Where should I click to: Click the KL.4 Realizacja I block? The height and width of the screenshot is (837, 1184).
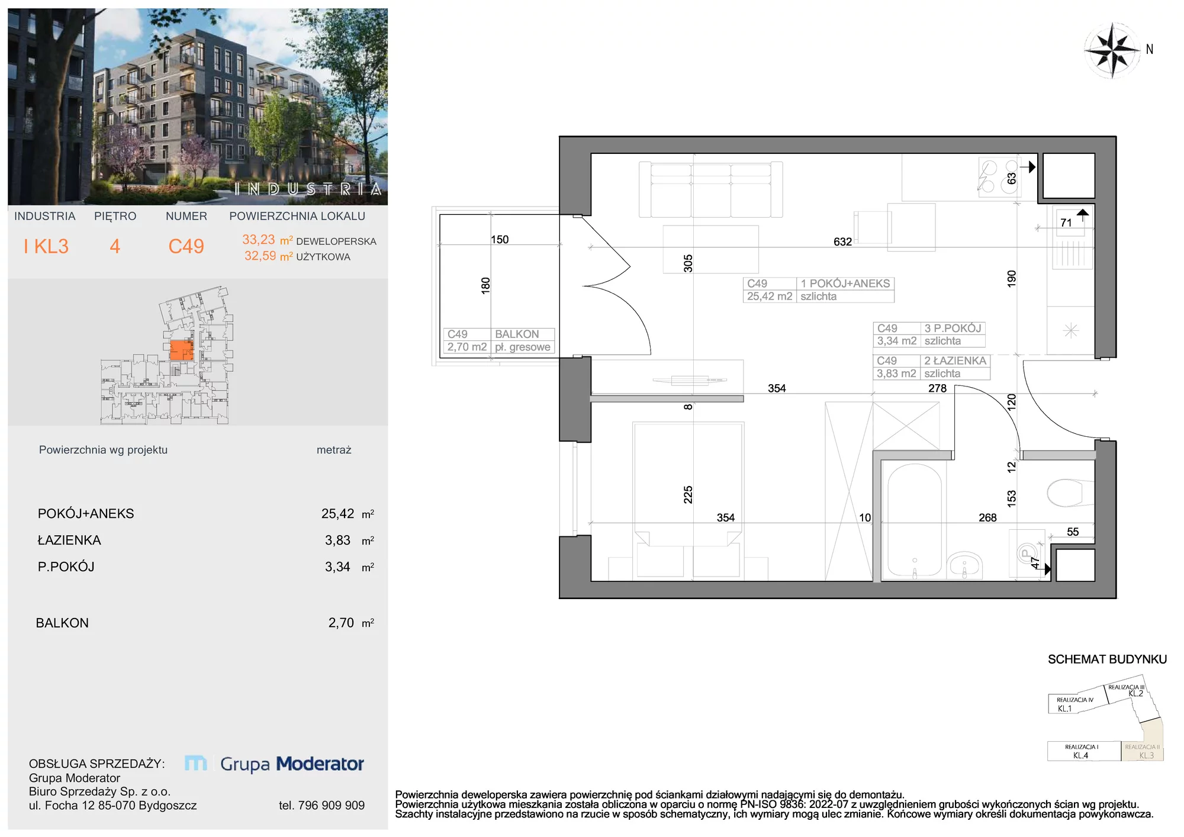pos(1083,751)
